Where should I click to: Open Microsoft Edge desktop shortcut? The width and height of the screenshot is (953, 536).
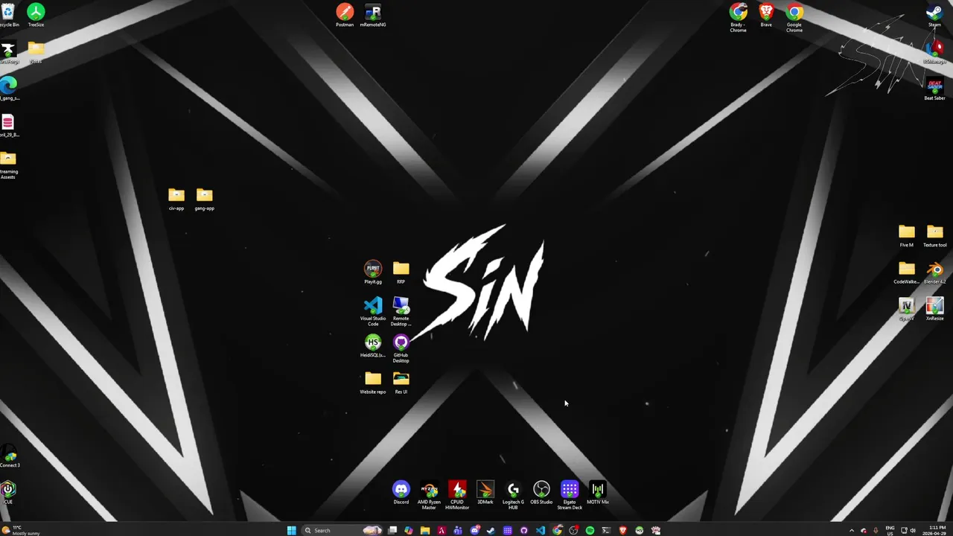click(x=8, y=89)
